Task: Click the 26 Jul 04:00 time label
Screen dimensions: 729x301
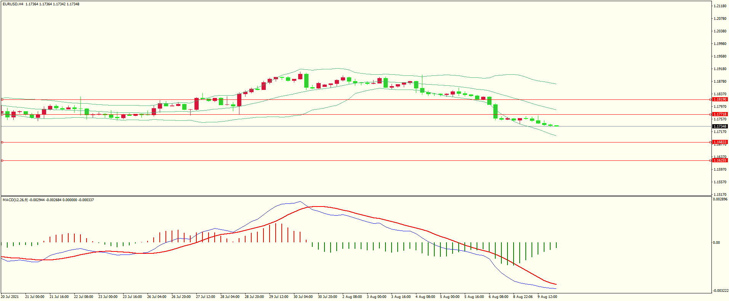Action: 157,297
